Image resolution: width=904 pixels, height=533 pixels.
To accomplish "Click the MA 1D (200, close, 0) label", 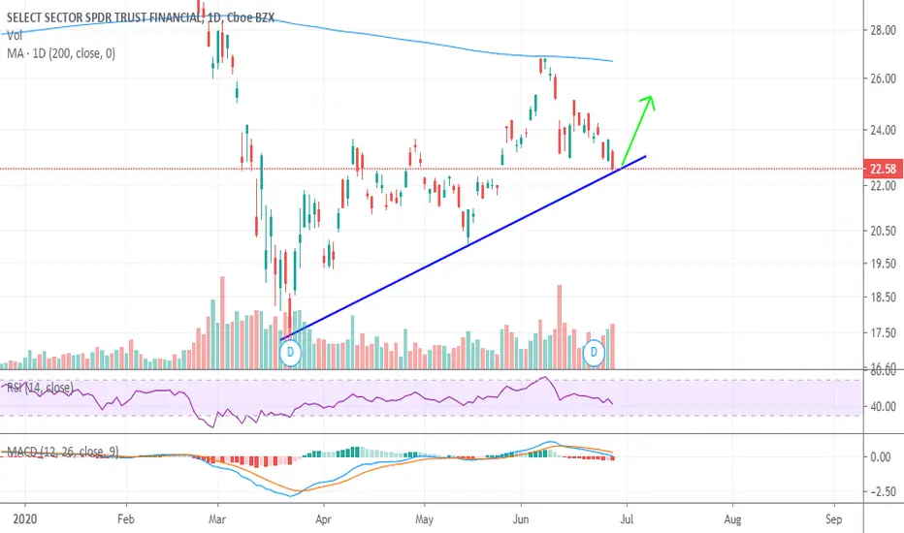I will tap(61, 53).
